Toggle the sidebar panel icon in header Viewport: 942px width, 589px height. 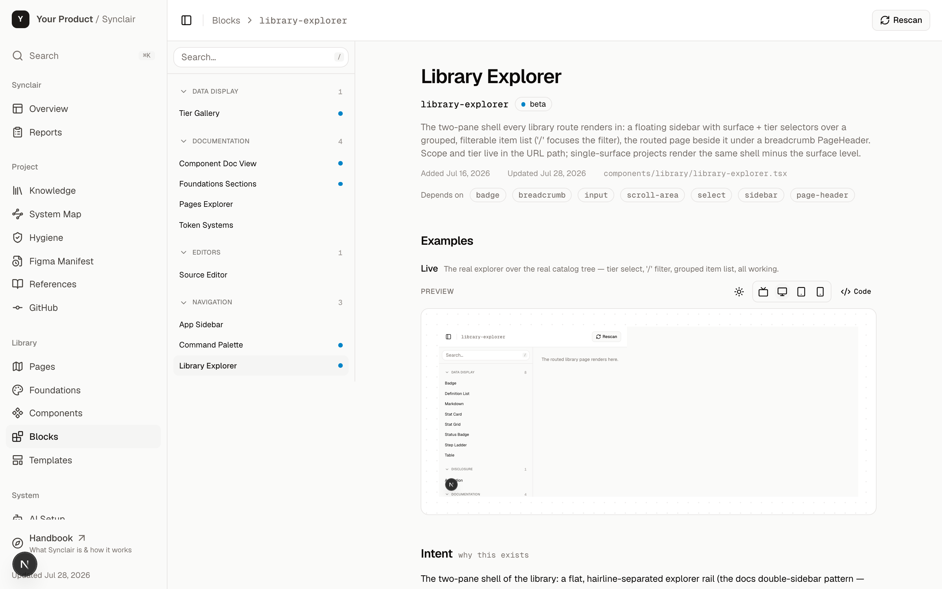pyautogui.click(x=186, y=20)
